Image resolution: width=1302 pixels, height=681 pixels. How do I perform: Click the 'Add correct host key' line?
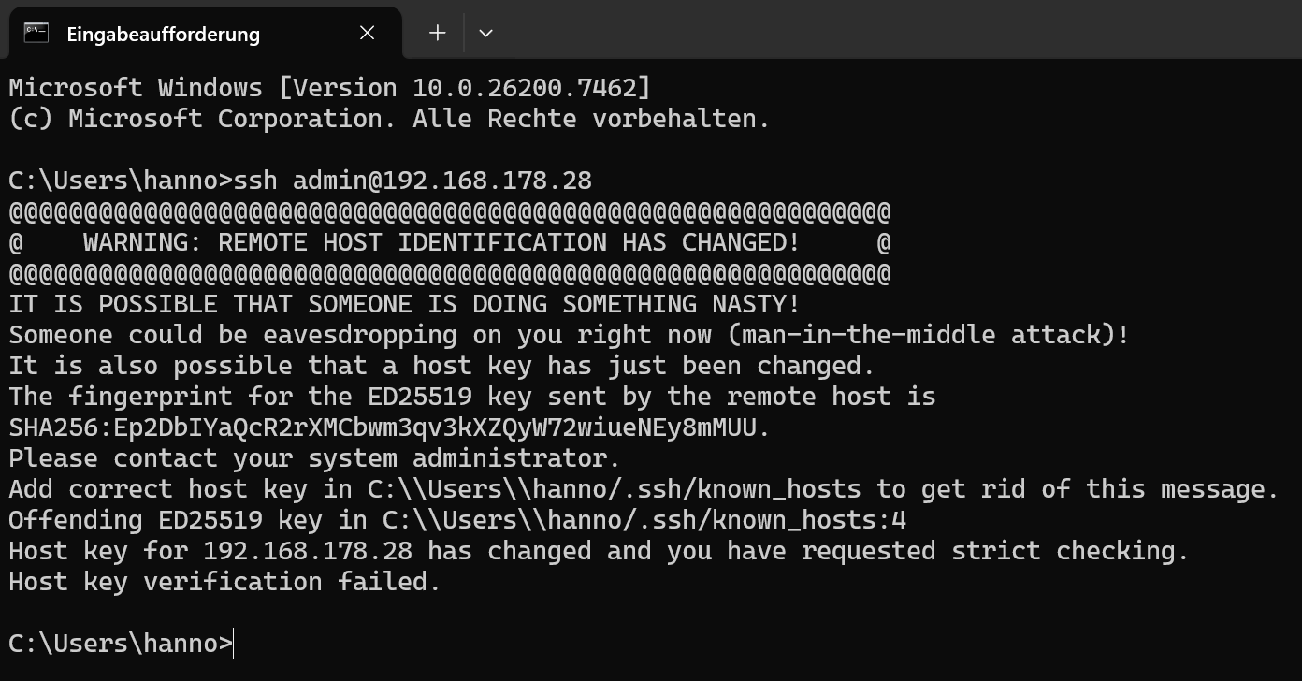click(644, 489)
